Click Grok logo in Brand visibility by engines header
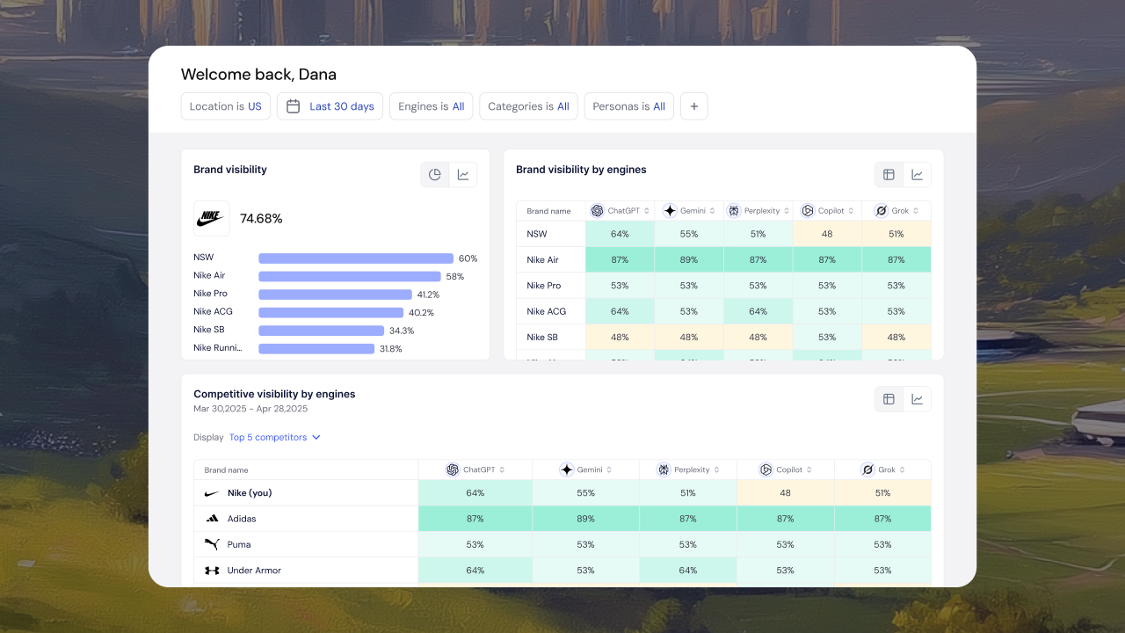 [880, 211]
